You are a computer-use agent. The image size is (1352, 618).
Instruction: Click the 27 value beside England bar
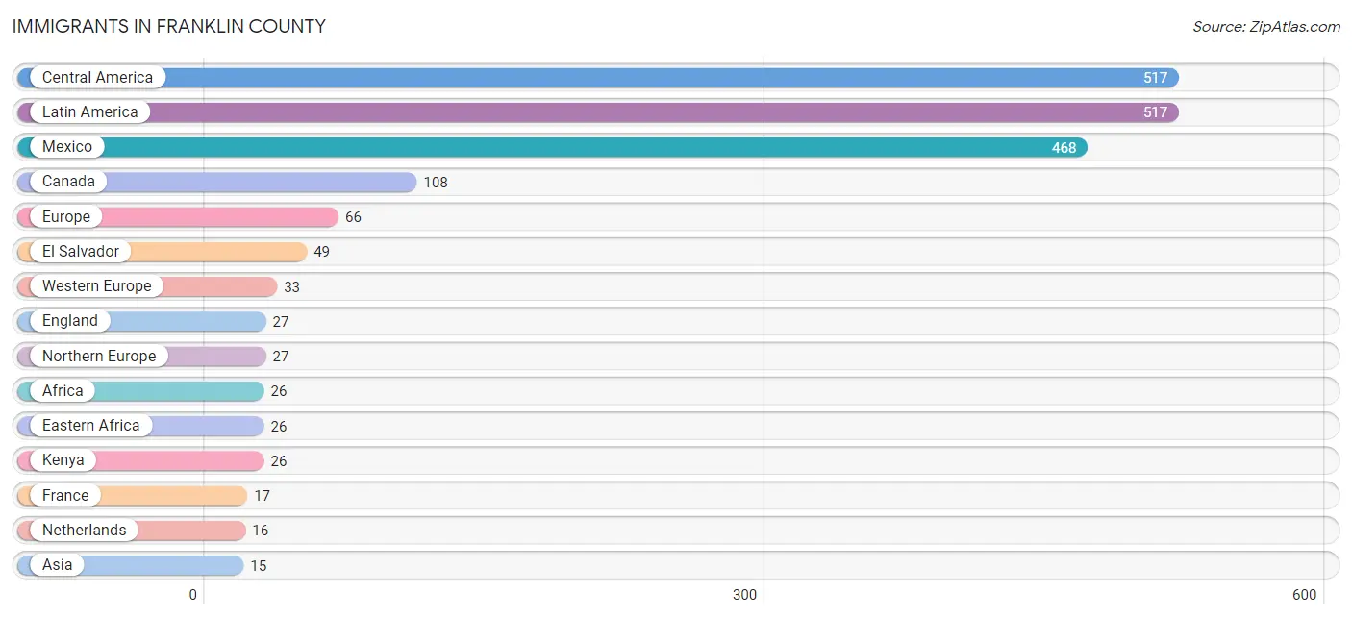(x=281, y=322)
